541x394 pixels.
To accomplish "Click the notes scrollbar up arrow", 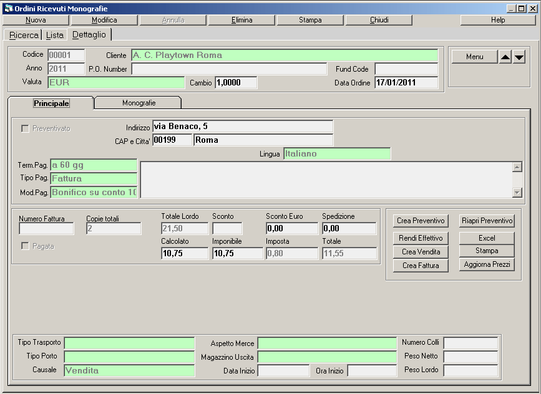I will (517, 167).
